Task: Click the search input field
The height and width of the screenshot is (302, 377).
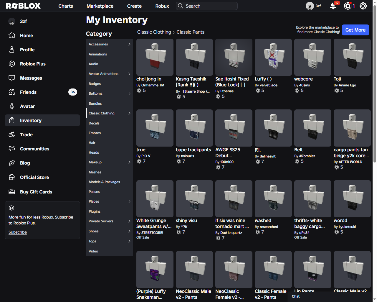Action: (x=207, y=6)
